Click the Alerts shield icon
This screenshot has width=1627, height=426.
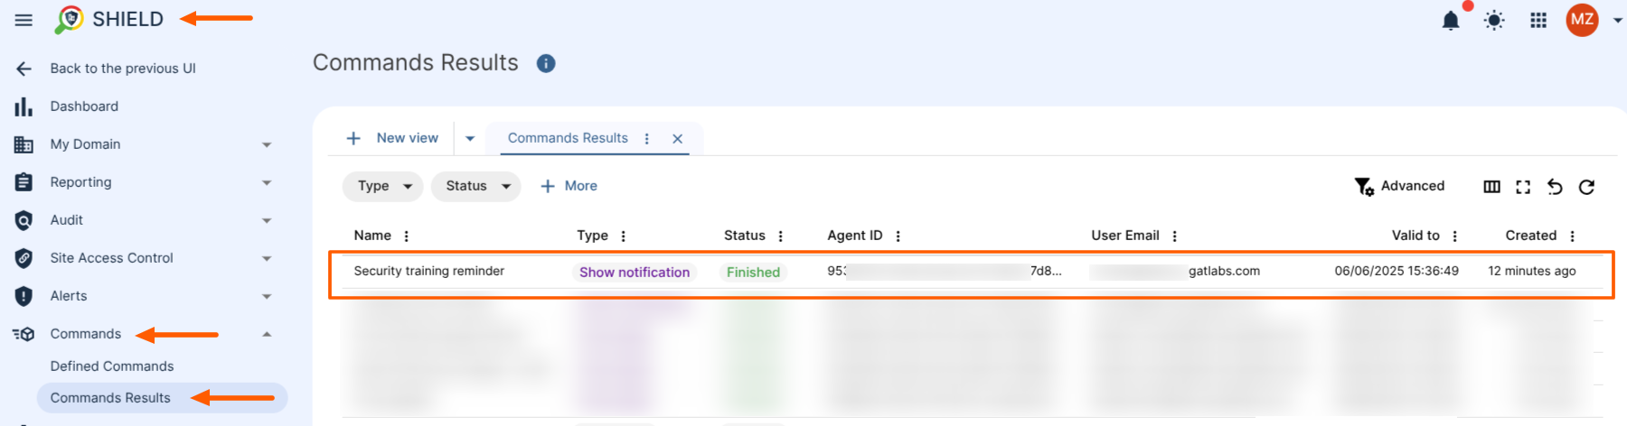24,296
